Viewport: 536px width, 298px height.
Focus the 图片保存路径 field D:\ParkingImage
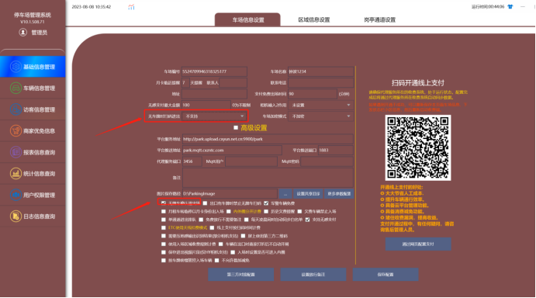[x=230, y=194]
